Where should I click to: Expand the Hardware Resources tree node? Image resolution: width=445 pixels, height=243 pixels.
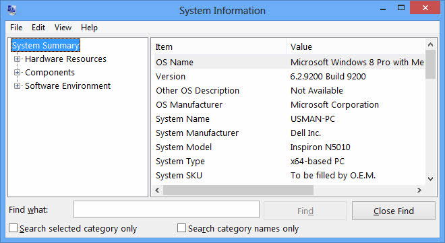pos(17,59)
